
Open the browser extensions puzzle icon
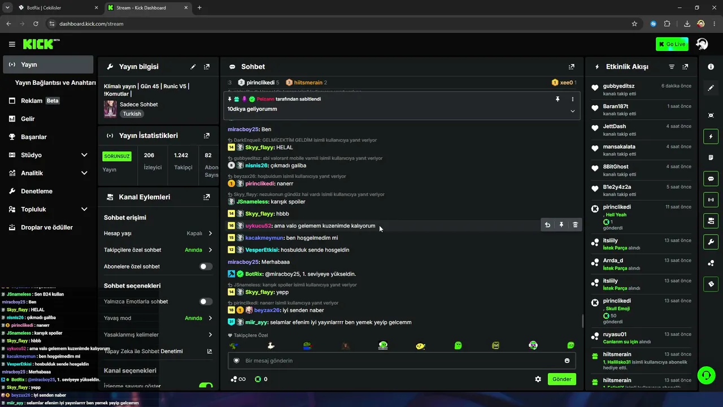[x=667, y=24]
